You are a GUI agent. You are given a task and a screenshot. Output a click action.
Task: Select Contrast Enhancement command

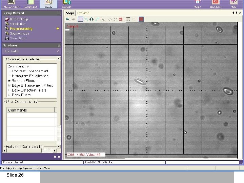tap(30, 71)
